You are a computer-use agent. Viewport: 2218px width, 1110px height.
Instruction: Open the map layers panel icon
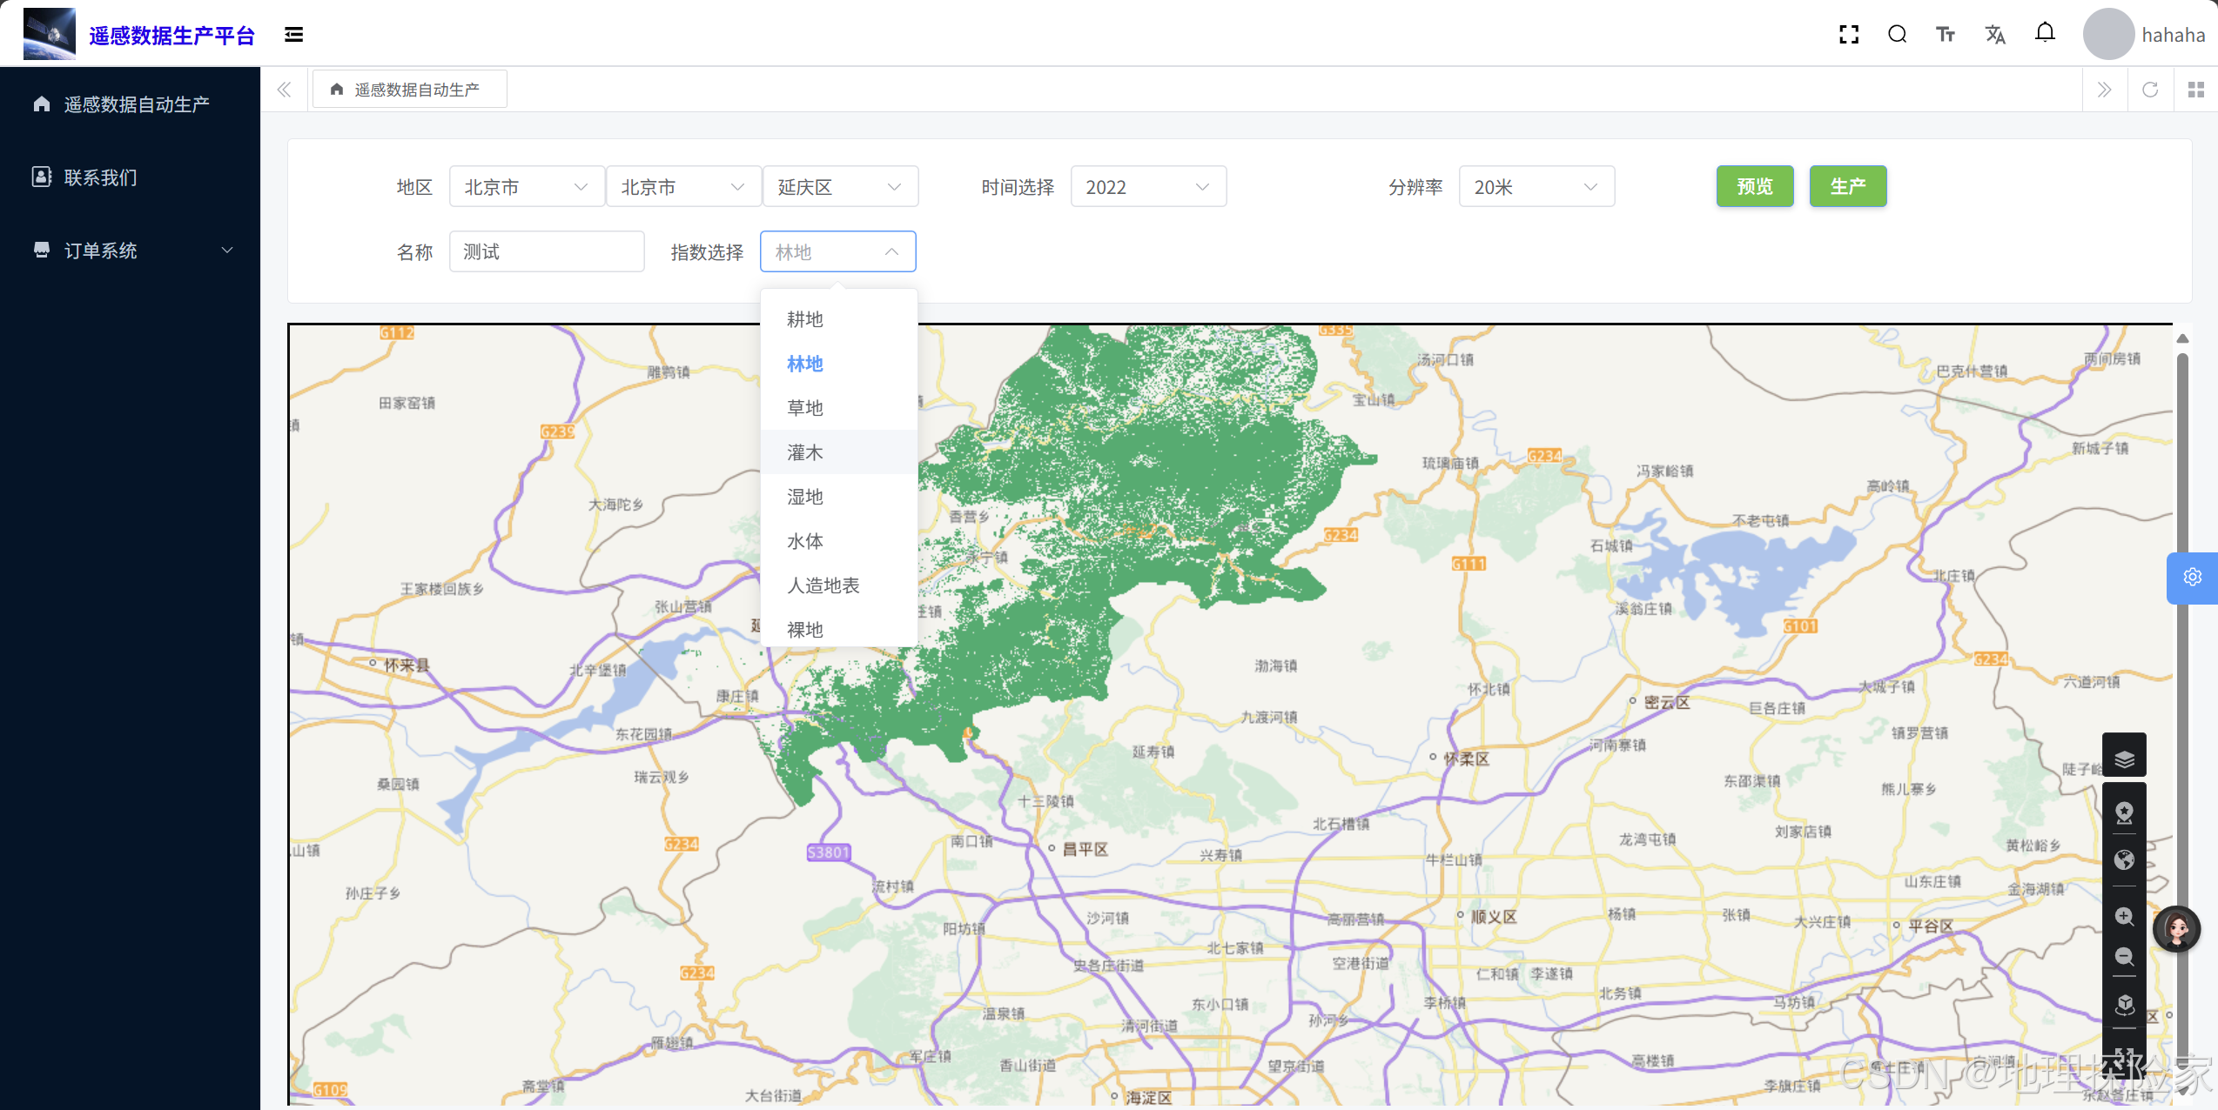(2124, 759)
